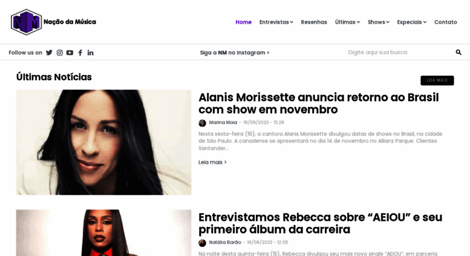
Task: Open Marina Moia's author avatar
Action: (202, 123)
